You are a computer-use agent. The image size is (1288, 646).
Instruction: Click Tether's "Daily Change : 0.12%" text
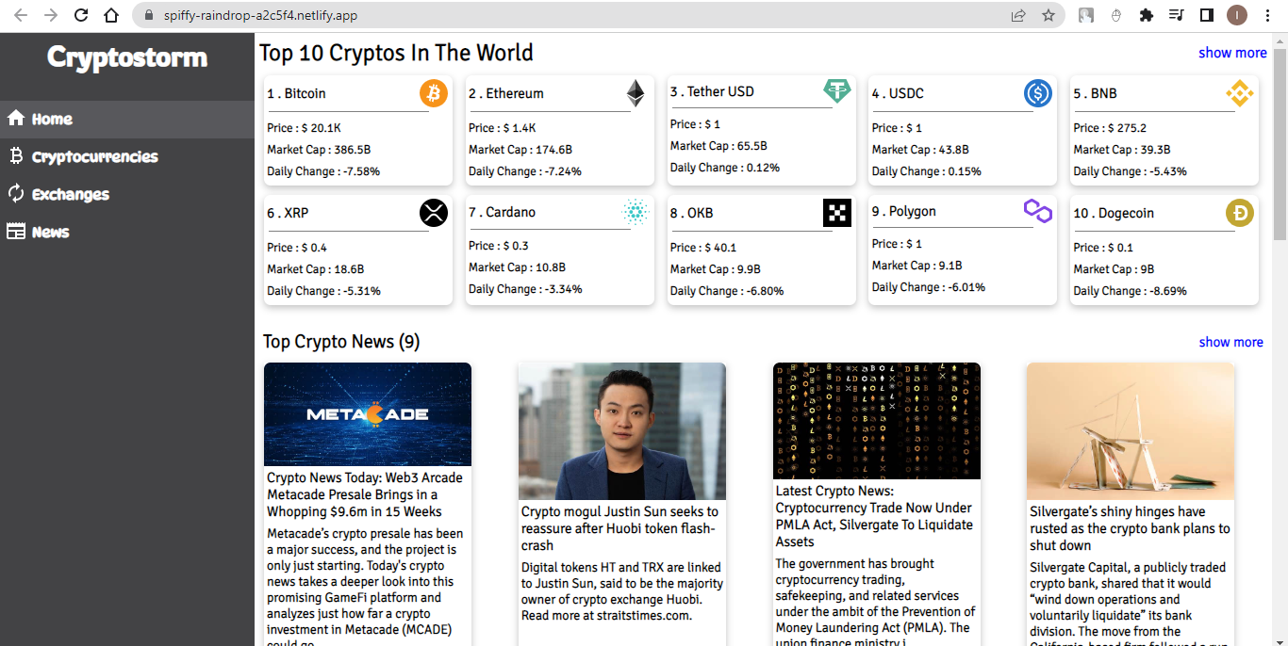(x=725, y=168)
